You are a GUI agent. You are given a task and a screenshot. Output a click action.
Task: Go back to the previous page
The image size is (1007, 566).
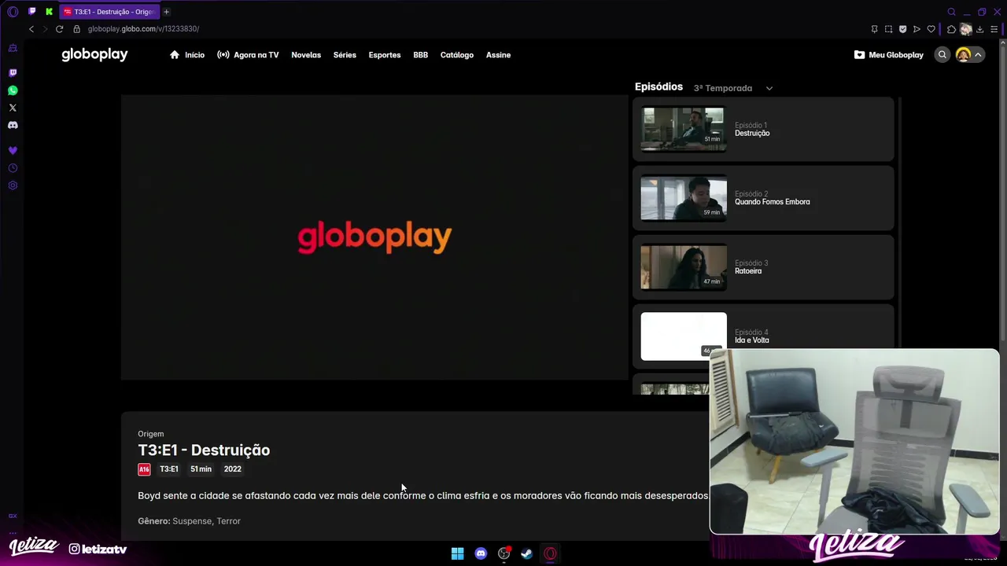click(31, 29)
